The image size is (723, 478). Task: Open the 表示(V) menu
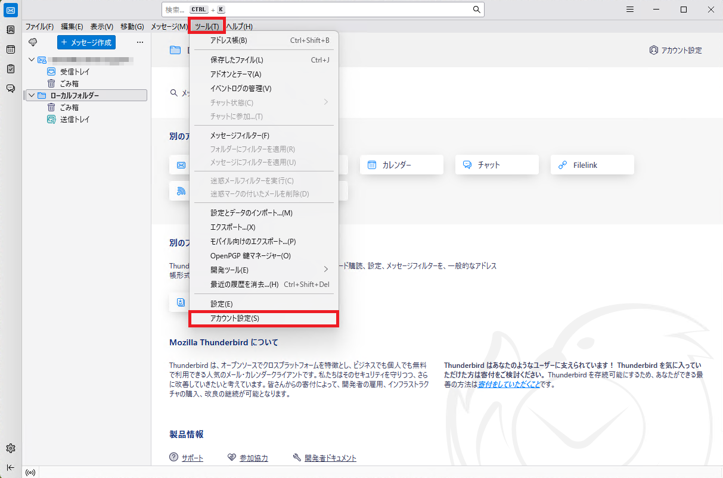click(102, 26)
